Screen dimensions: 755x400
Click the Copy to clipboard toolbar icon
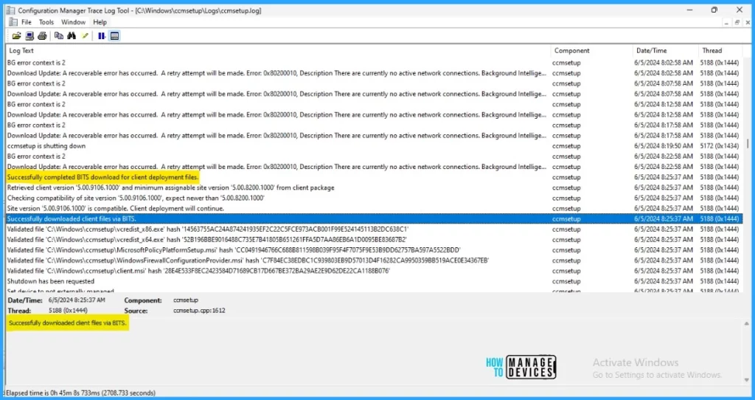point(59,36)
